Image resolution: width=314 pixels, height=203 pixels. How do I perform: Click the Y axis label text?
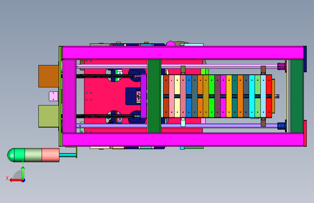pyautogui.click(x=23, y=163)
